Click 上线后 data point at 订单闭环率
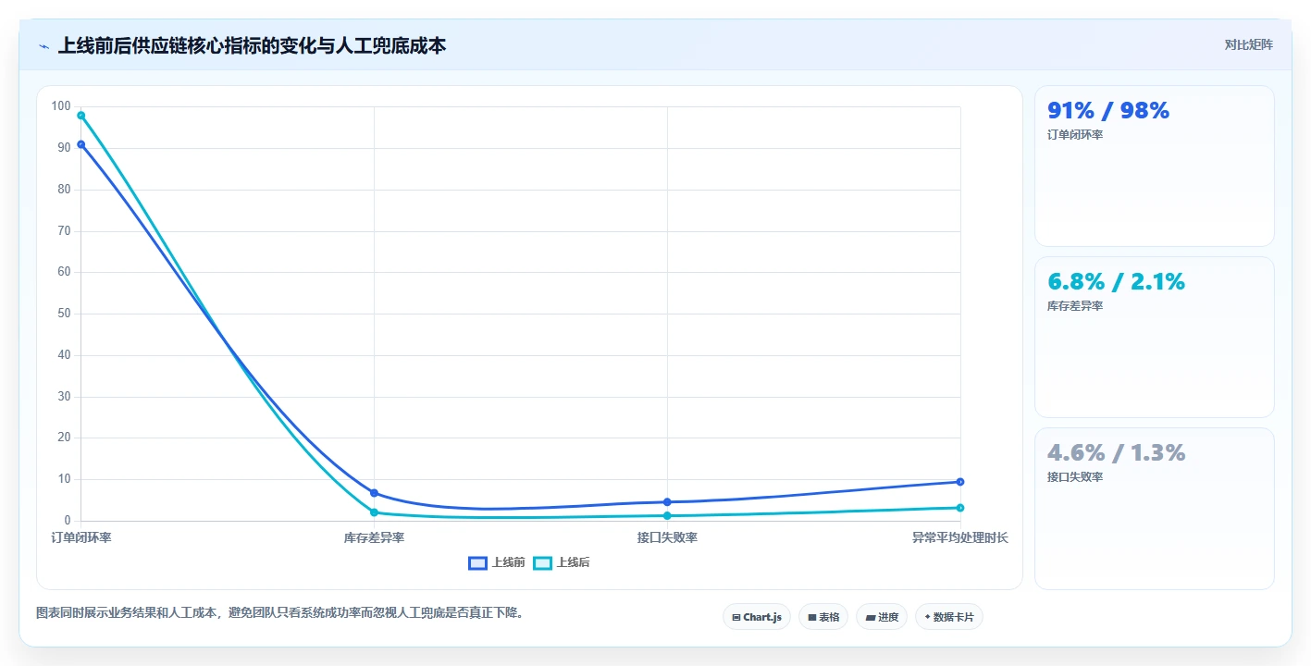 coord(81,116)
